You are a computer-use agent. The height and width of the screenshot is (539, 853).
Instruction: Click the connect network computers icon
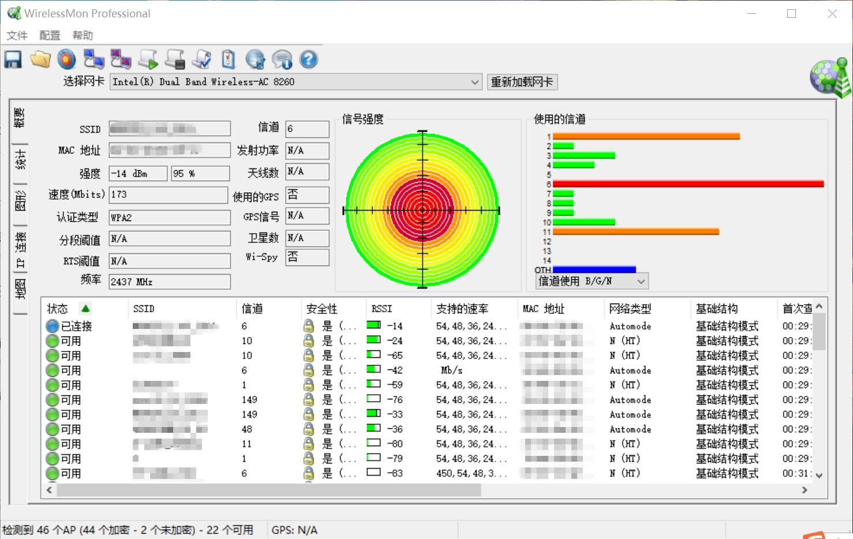tap(93, 59)
